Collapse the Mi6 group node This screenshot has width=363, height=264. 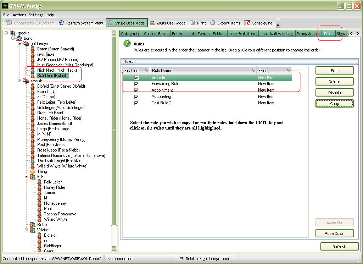click(x=26, y=177)
